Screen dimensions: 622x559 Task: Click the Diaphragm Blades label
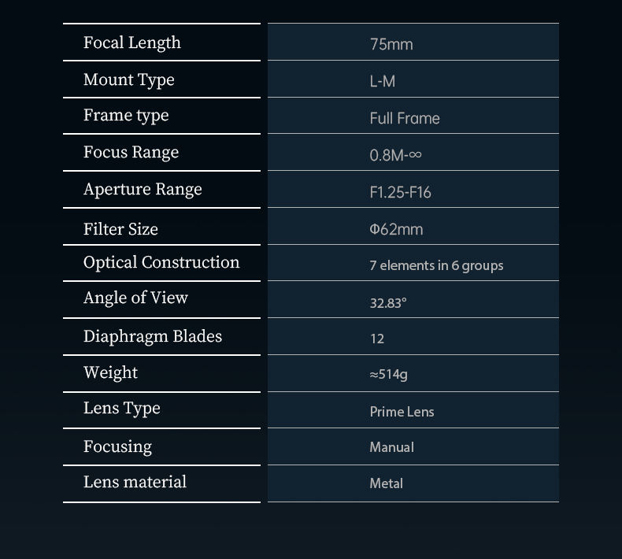pos(153,337)
